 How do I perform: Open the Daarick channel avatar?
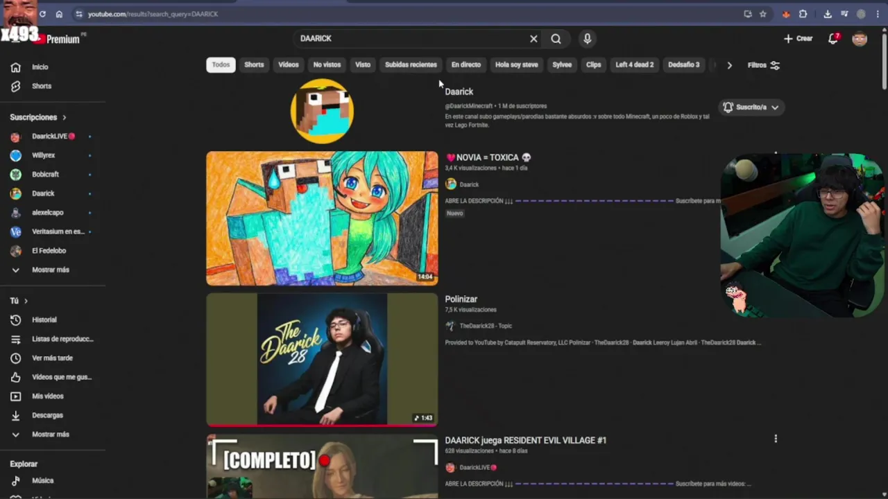click(x=322, y=112)
